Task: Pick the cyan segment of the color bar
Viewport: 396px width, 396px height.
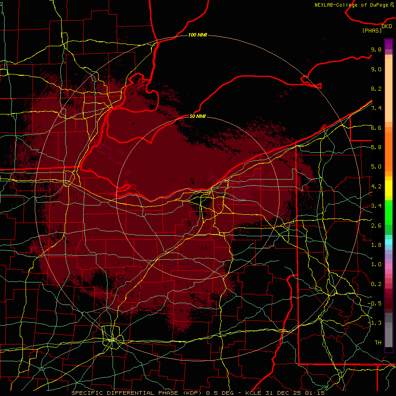Action: click(389, 242)
